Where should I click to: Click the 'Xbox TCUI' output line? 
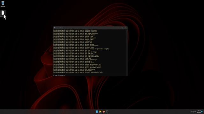(72, 50)
